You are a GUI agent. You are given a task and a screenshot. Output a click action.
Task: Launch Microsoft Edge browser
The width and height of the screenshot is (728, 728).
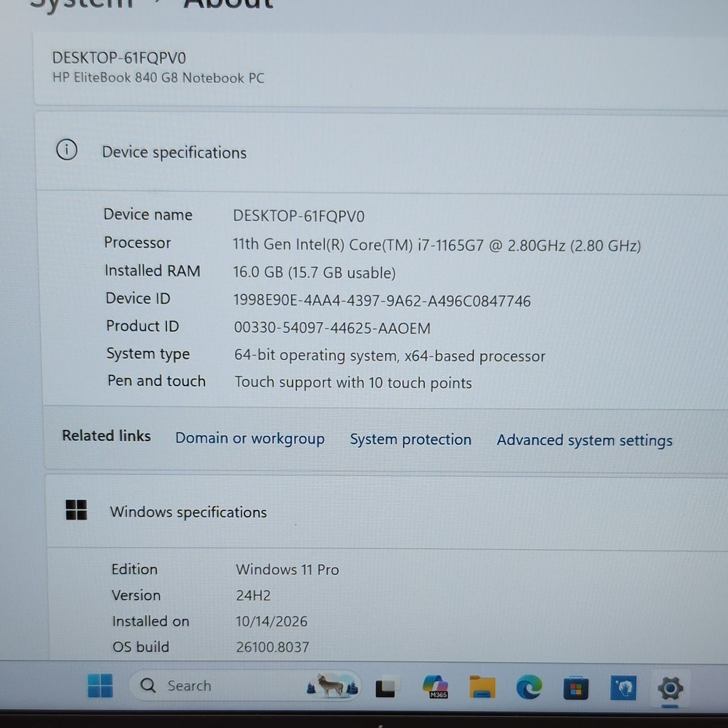(528, 687)
